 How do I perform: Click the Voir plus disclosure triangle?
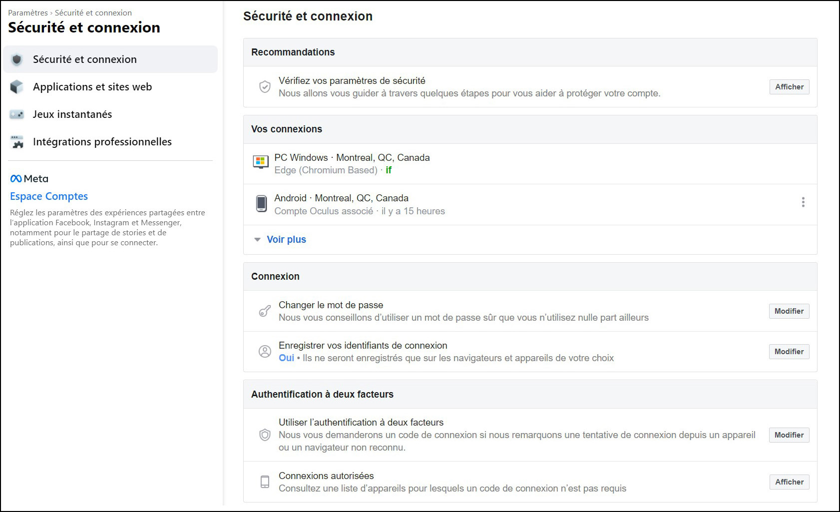[x=257, y=240]
